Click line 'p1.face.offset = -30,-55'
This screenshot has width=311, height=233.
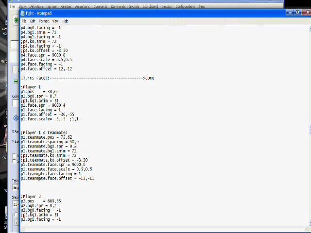coord(48,115)
